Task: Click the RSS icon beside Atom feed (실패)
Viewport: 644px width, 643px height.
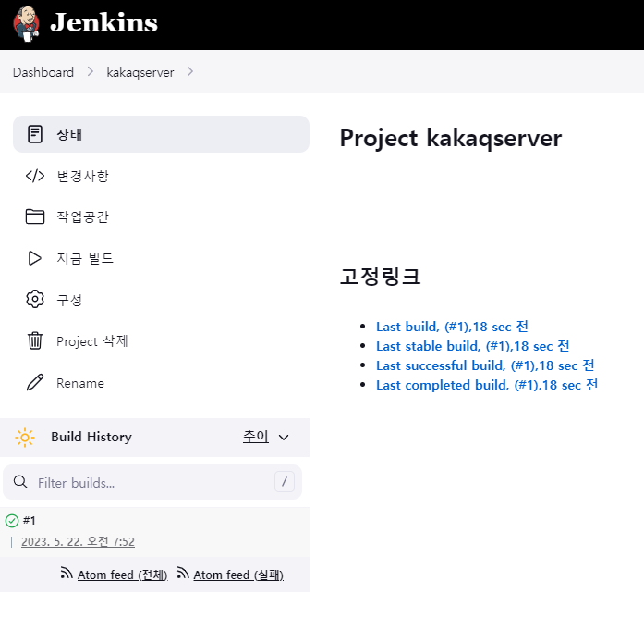Action: click(183, 573)
